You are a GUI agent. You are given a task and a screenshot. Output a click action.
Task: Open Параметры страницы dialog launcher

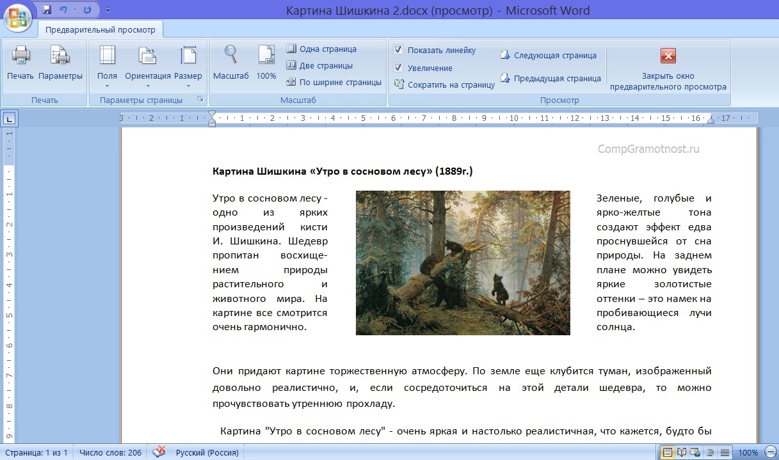pyautogui.click(x=200, y=100)
